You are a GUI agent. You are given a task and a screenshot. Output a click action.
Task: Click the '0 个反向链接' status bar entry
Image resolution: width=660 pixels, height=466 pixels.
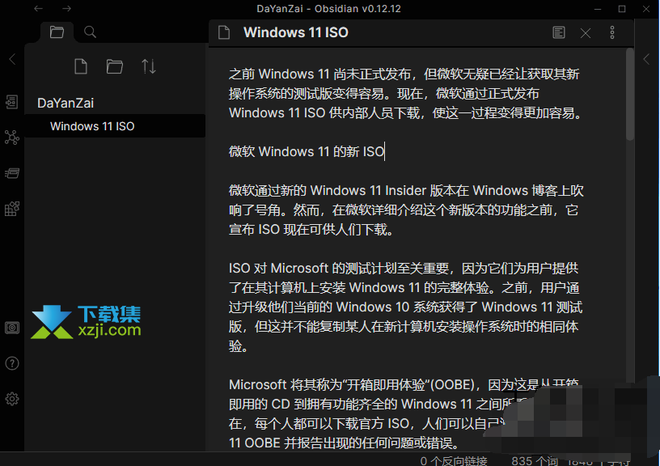click(453, 460)
